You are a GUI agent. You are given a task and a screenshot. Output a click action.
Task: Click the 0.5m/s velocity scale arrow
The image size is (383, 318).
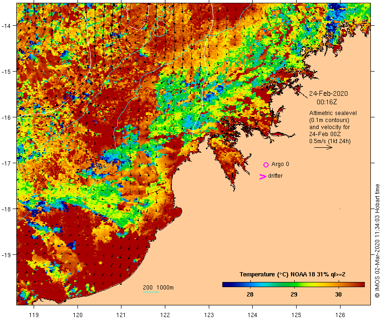tap(323, 147)
